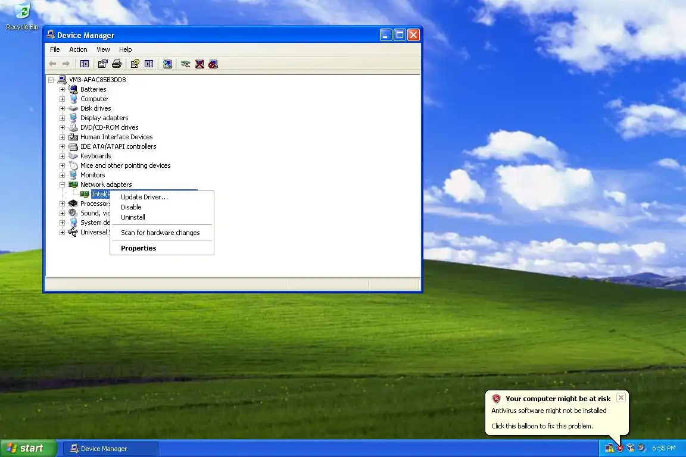Viewport: 686px width, 457px height.
Task: Open device Properties via the toolbar icon
Action: click(x=103, y=64)
